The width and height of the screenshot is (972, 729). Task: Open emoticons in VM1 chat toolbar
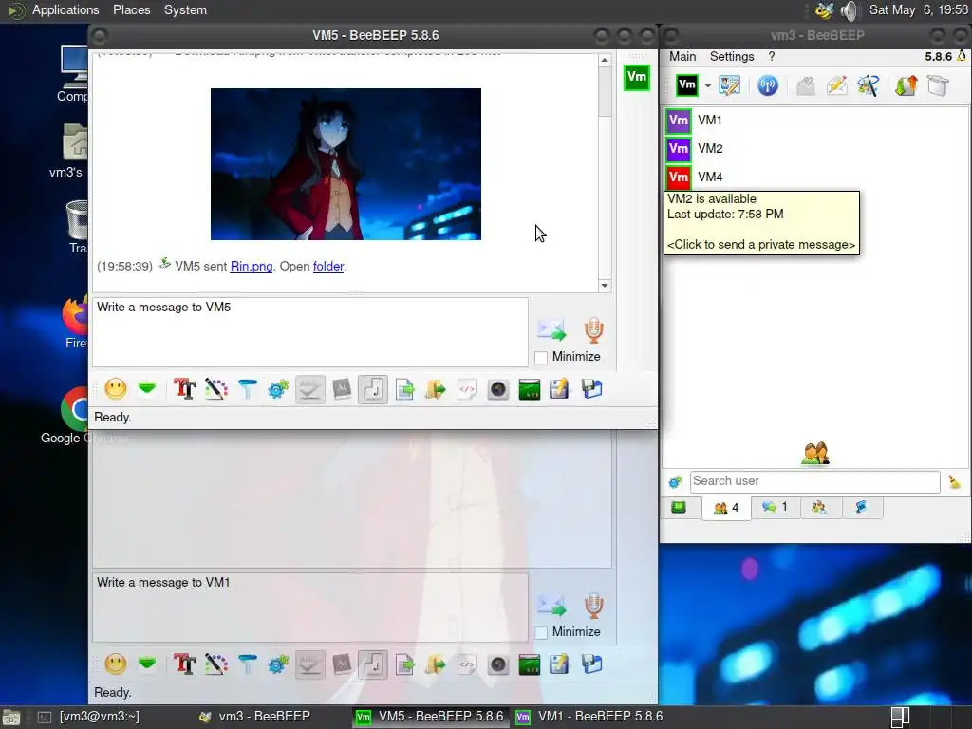point(116,664)
